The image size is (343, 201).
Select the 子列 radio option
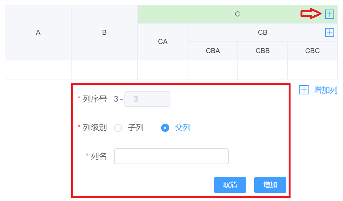118,128
